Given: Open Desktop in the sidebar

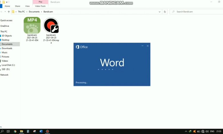Looking at the screenshot, I should (5, 40).
